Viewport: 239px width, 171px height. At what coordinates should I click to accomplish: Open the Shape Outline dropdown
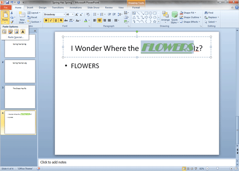190,17
